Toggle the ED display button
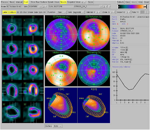 click(x=18, y=12)
